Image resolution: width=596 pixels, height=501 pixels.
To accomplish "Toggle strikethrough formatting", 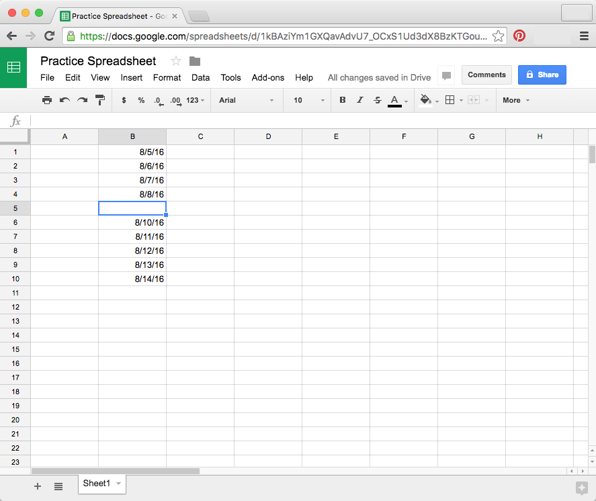I will tap(378, 99).
